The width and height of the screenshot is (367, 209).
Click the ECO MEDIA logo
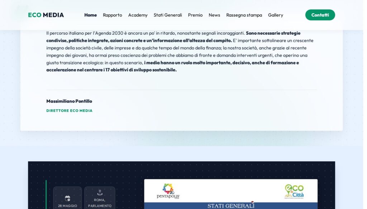tap(46, 15)
